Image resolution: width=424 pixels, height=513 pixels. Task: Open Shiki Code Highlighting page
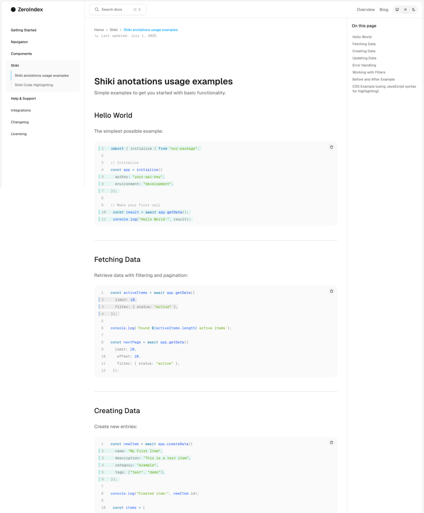(34, 85)
